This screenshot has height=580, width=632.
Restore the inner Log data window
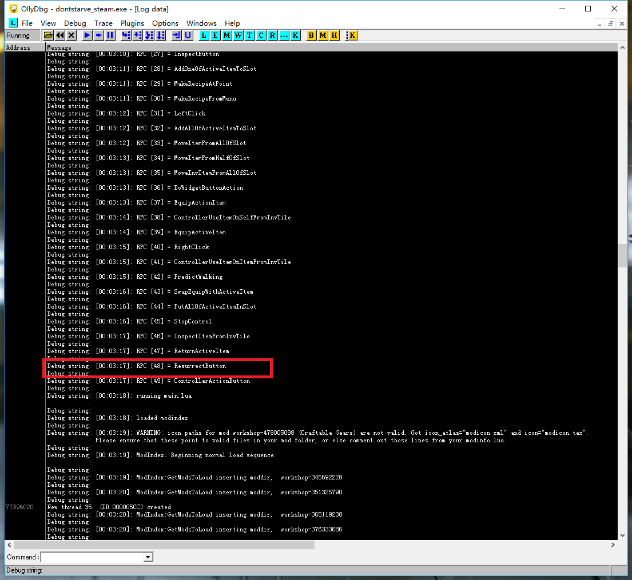pyautogui.click(x=611, y=24)
